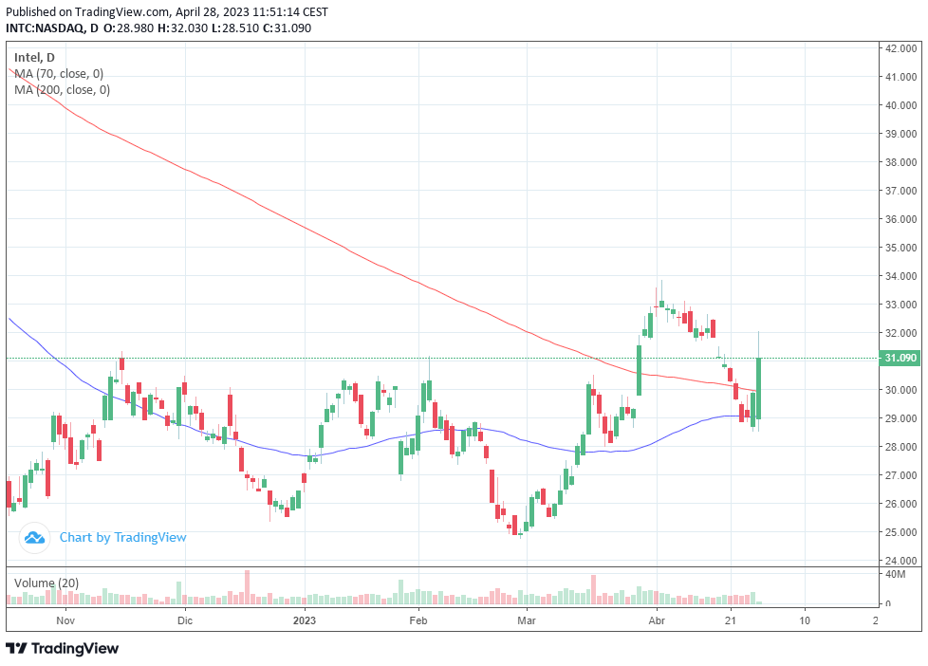Click the 10 date label on time axis

click(x=805, y=620)
